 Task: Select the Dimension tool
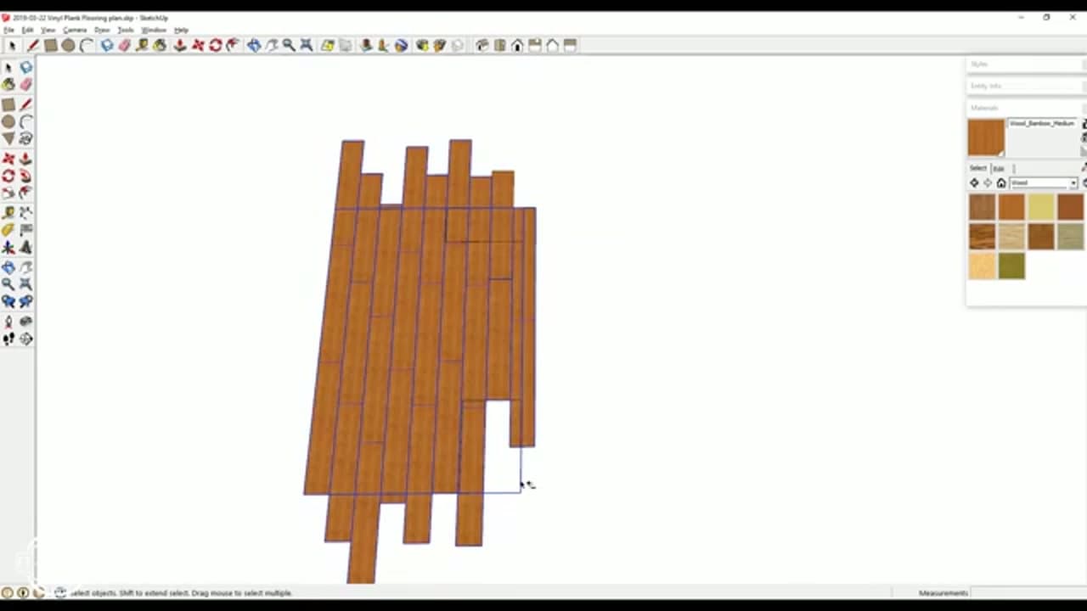click(25, 213)
